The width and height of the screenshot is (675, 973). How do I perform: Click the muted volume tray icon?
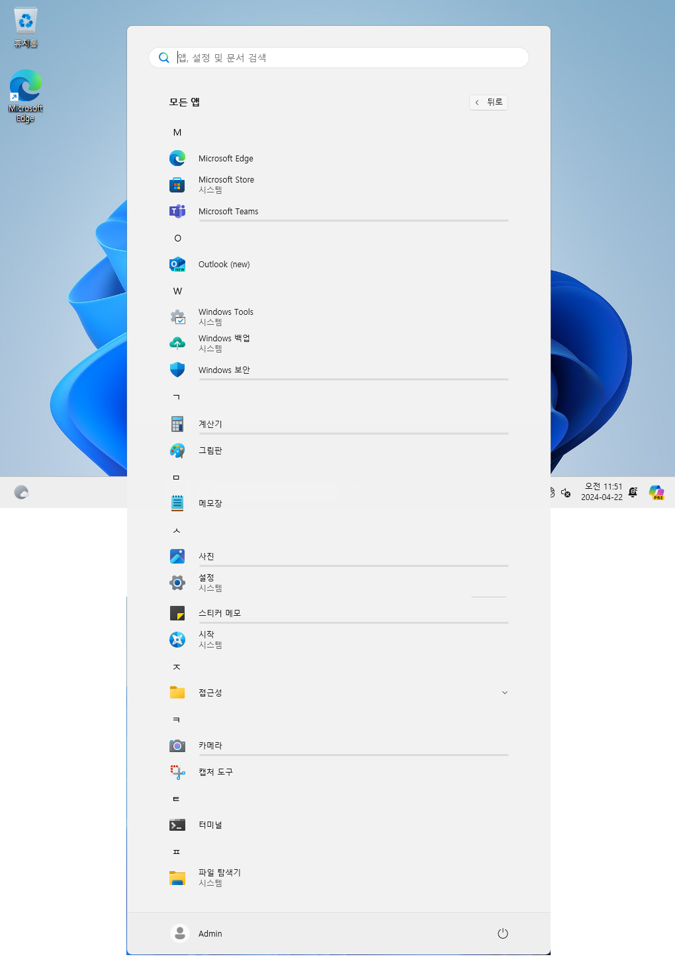pyautogui.click(x=566, y=492)
